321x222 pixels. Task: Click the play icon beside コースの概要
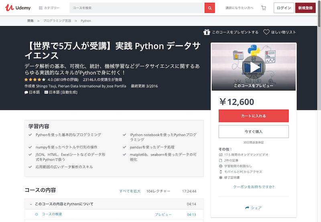tap(37, 214)
